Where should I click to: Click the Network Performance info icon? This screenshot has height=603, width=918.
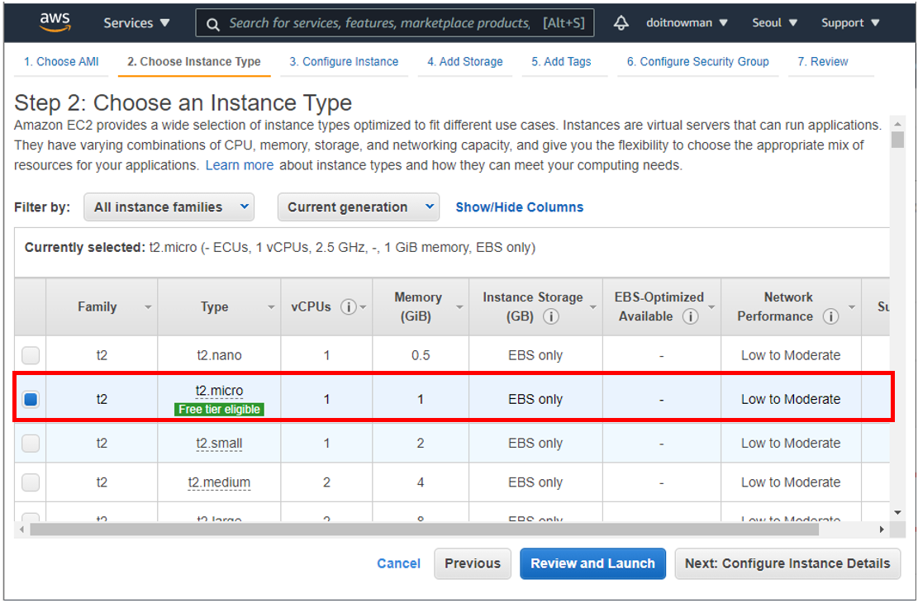click(x=830, y=316)
